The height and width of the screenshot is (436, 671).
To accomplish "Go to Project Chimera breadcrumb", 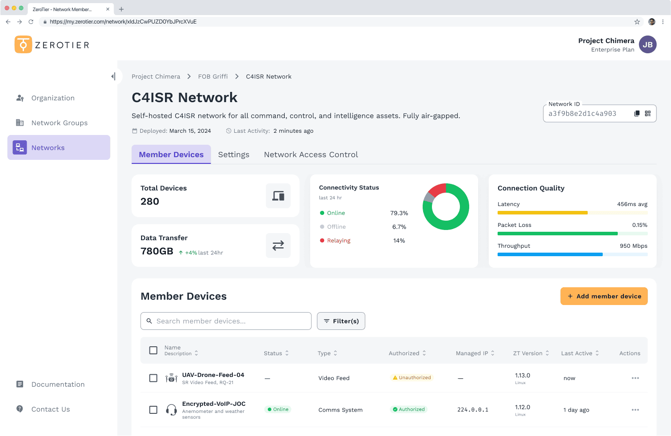I will (156, 76).
